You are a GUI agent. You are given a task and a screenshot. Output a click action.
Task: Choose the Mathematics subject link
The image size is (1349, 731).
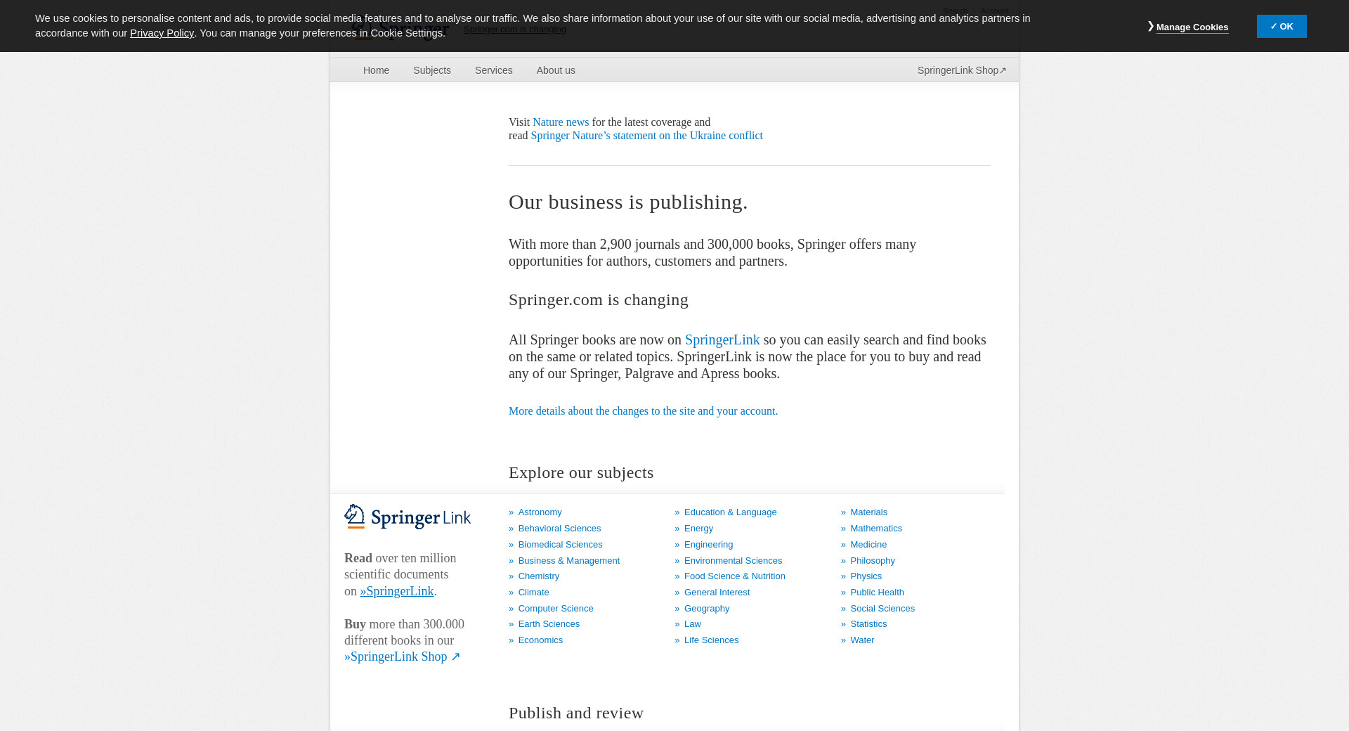875,529
